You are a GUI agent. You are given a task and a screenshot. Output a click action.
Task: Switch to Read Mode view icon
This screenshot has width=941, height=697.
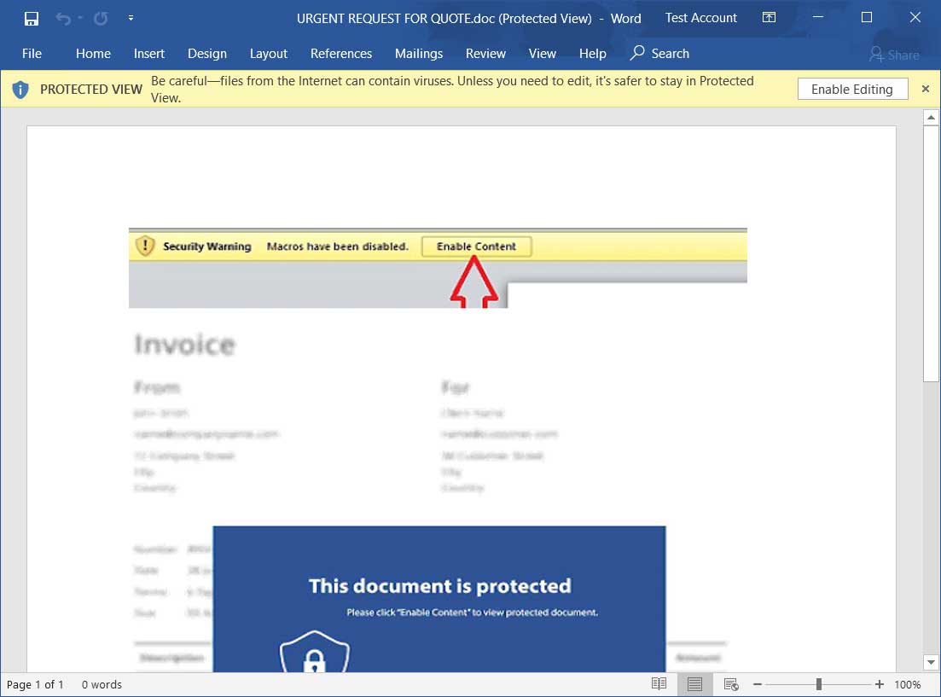tap(659, 684)
